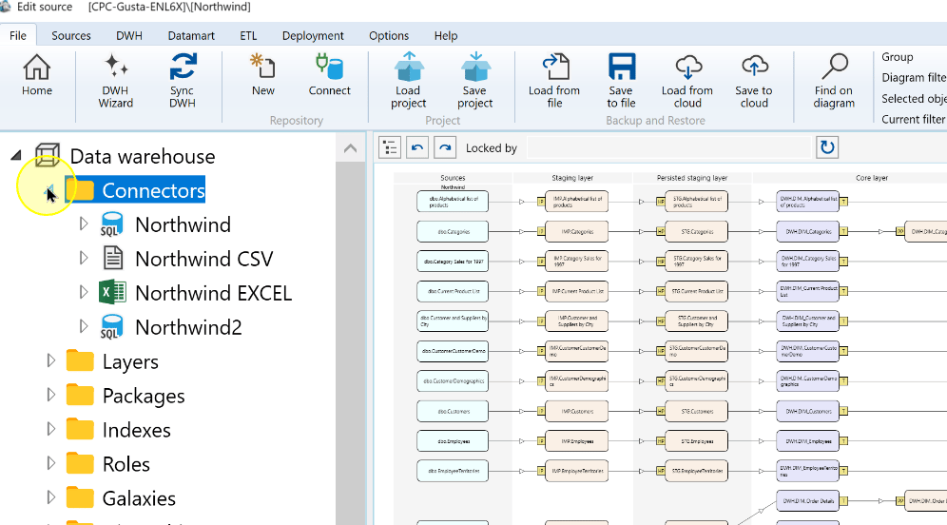Select the Connectors tree item
Viewport: 947px width, 525px height.
coord(153,190)
